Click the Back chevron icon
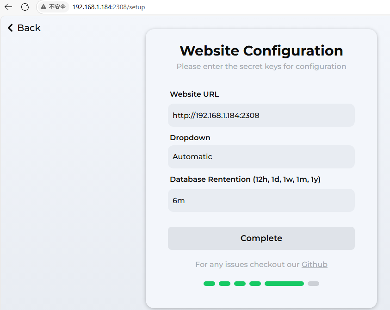This screenshot has width=390, height=310. point(10,28)
